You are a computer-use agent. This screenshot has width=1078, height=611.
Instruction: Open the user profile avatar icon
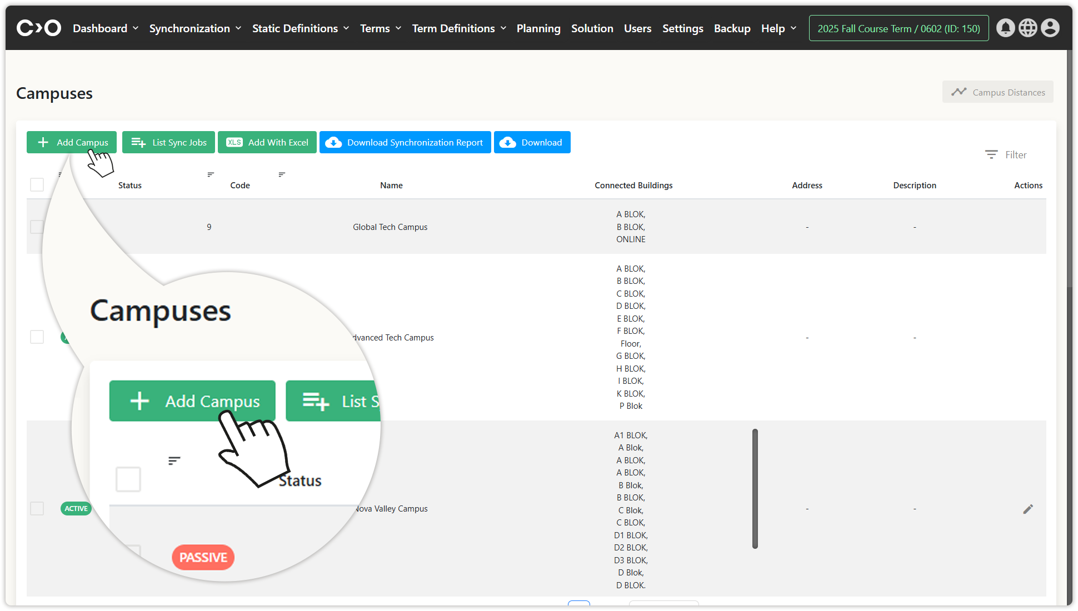pyautogui.click(x=1050, y=28)
